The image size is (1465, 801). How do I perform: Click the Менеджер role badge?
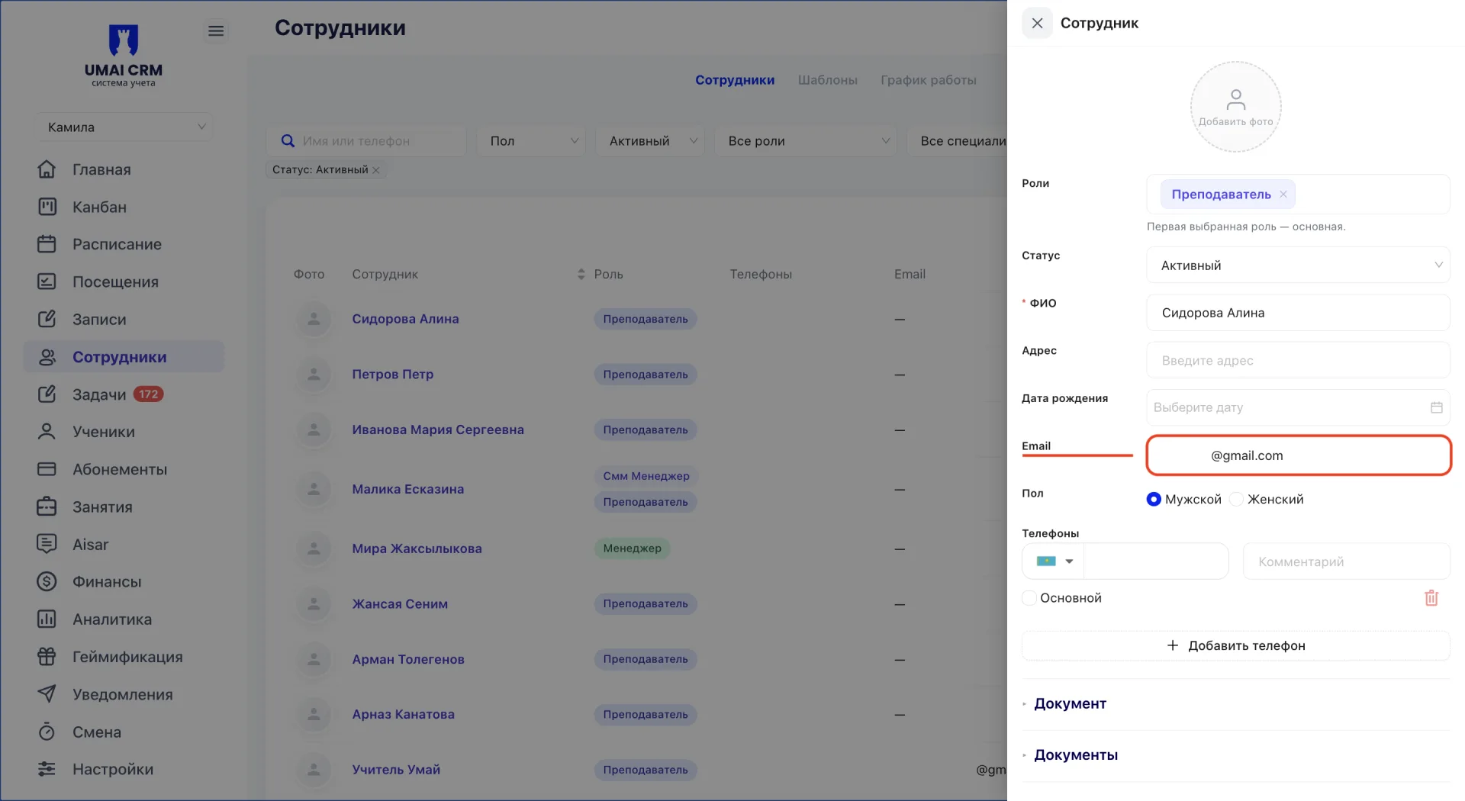[632, 548]
